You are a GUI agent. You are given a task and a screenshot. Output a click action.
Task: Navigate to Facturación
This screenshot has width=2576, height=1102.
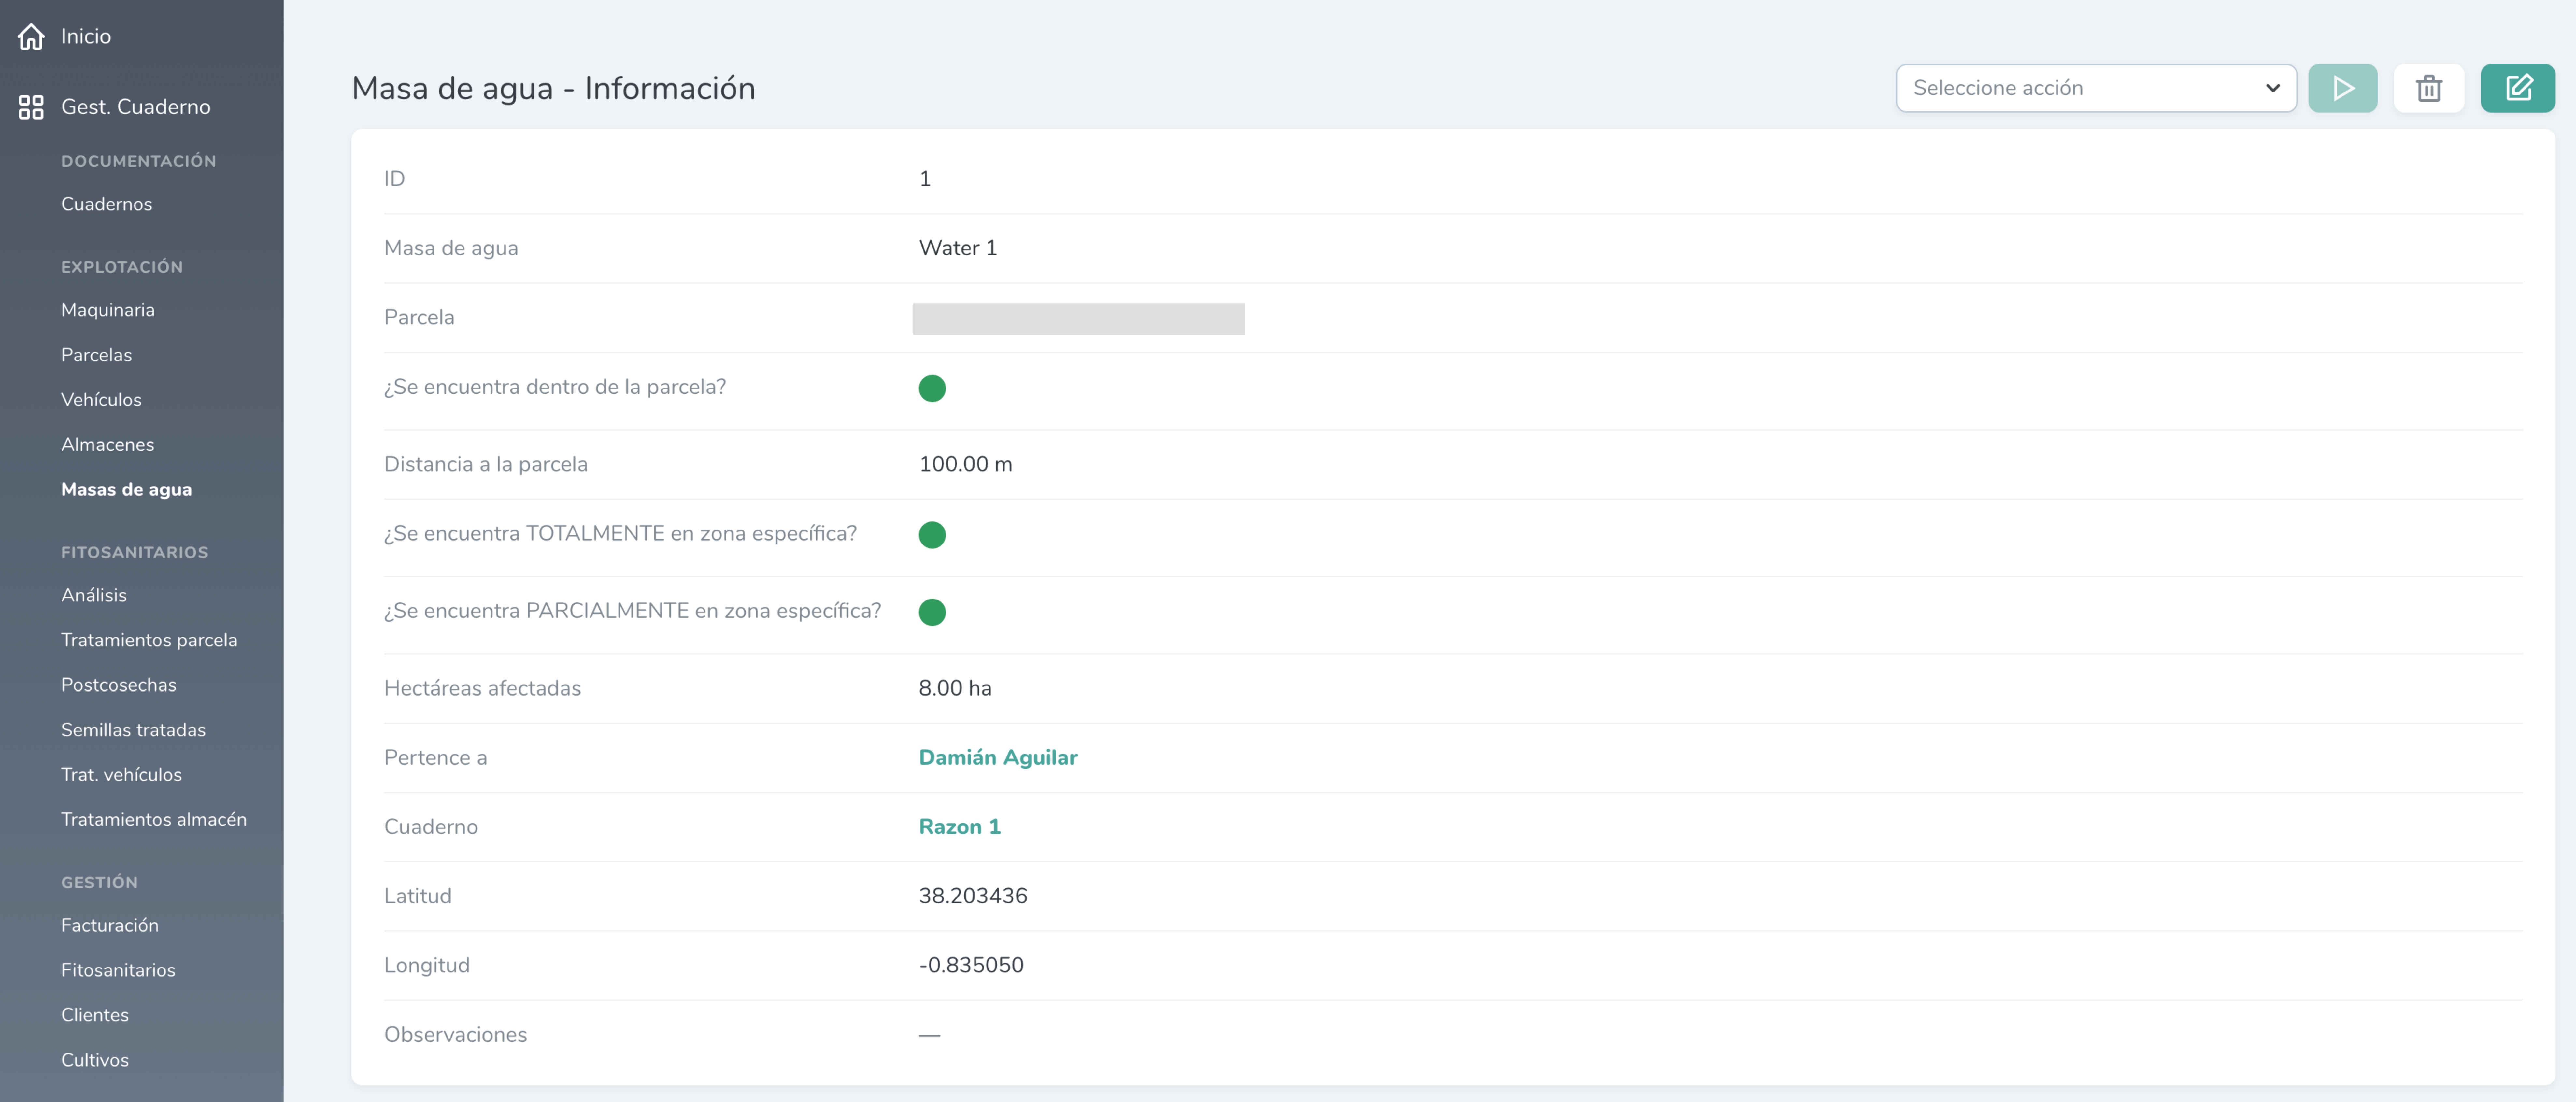tap(109, 925)
